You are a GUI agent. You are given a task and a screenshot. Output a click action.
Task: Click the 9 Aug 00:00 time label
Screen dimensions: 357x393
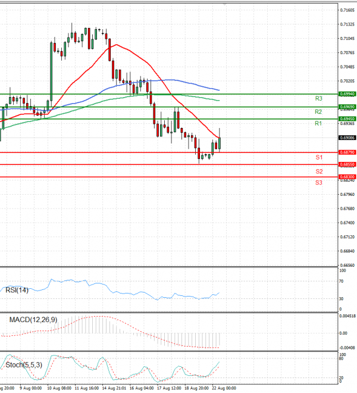pyautogui.click(x=30, y=388)
